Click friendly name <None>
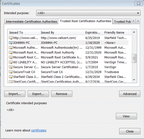144x139 pixels. pyautogui.click(x=110, y=43)
